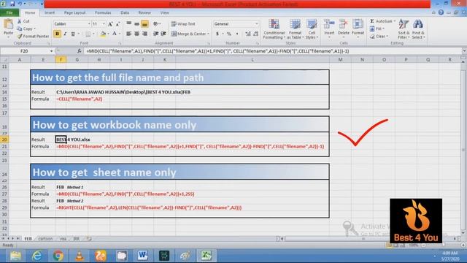Click the Name Box showing F20

(x=25, y=51)
